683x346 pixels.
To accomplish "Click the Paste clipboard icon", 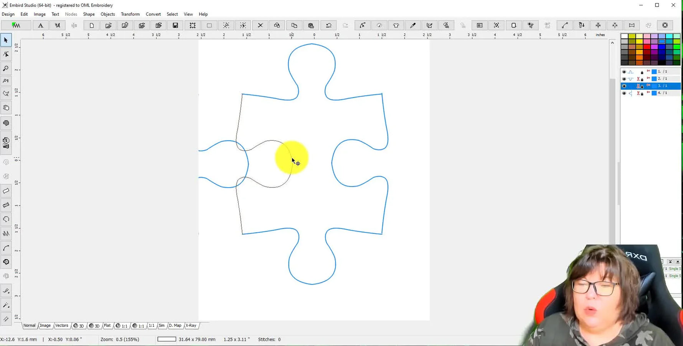I will (x=311, y=25).
